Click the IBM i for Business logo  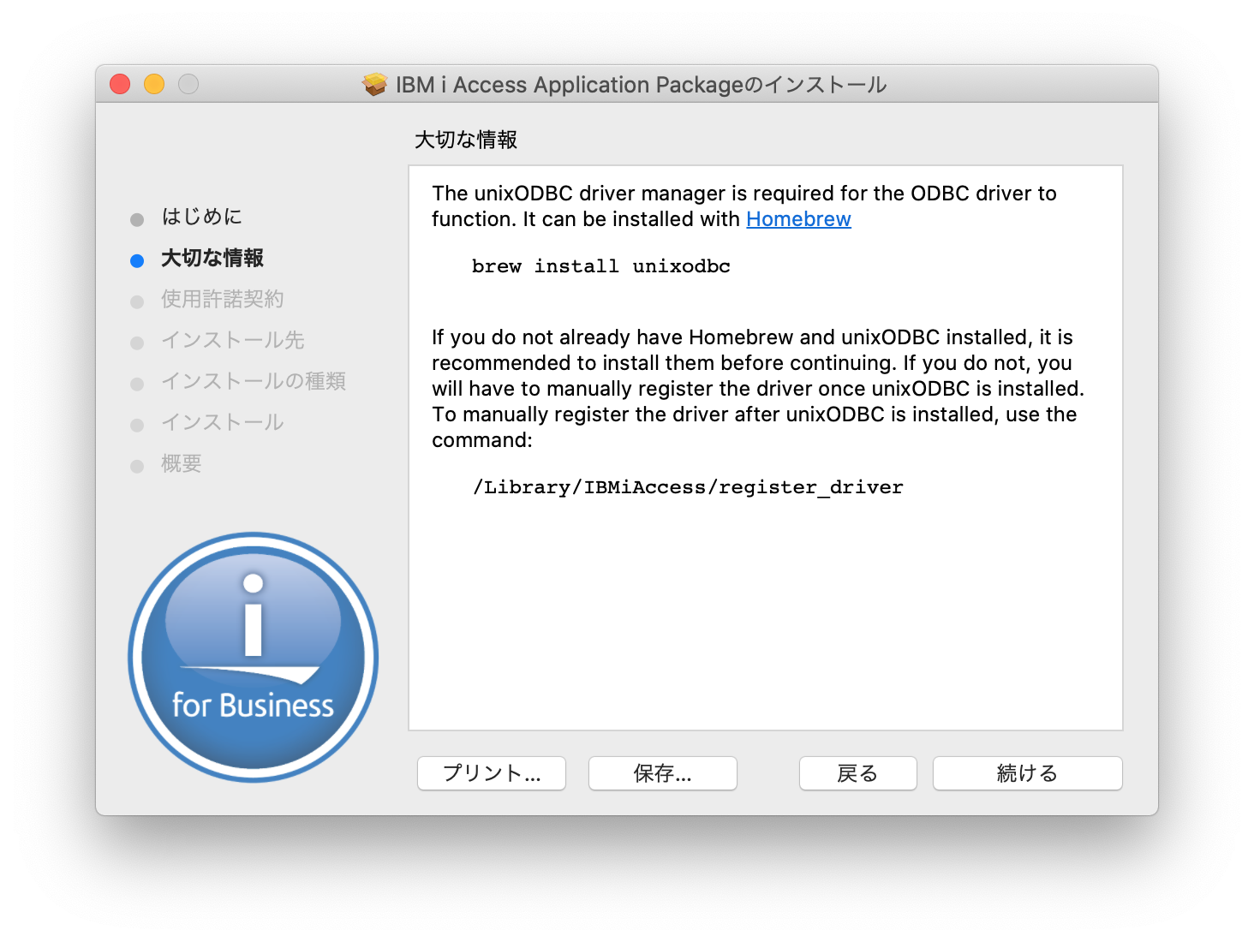[254, 657]
